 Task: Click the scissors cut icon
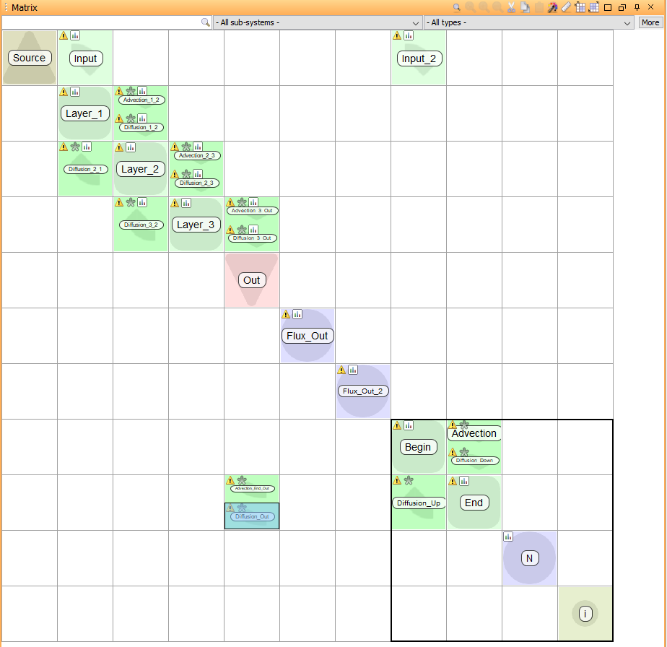[511, 7]
